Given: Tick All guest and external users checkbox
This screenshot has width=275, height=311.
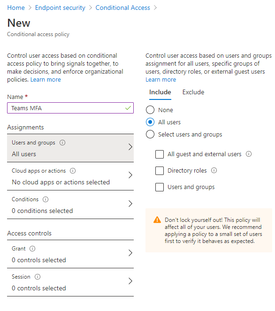Looking at the screenshot, I should click(x=160, y=154).
